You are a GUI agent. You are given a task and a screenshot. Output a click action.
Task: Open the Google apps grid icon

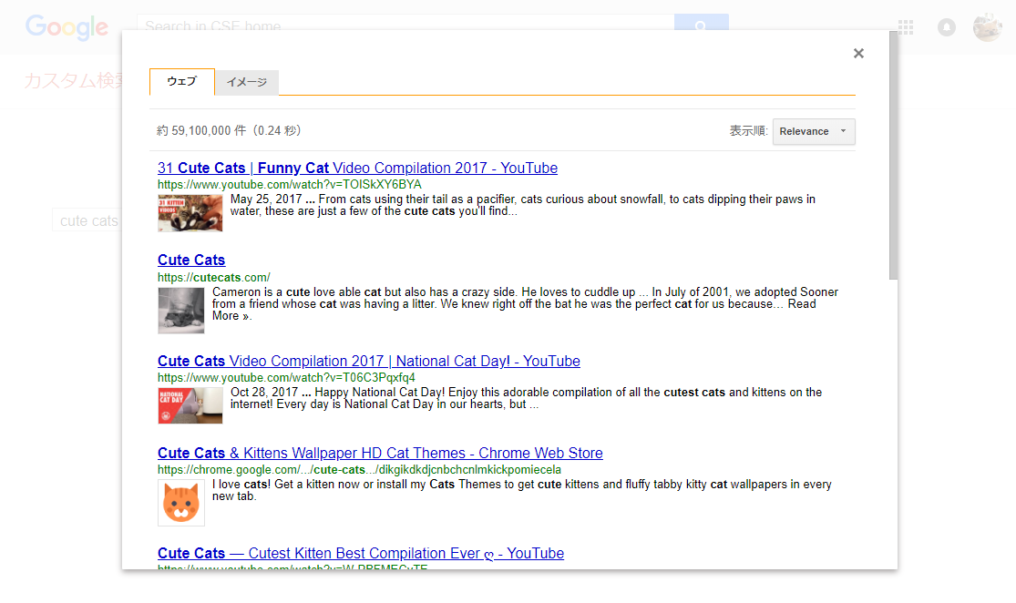pyautogui.click(x=906, y=27)
